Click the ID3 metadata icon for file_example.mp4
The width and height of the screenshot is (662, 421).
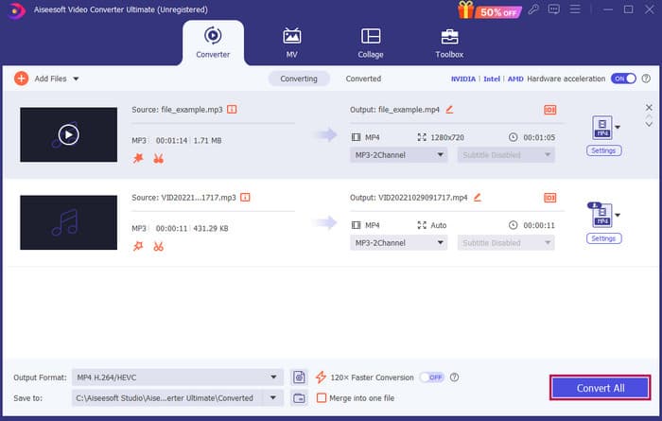point(550,109)
